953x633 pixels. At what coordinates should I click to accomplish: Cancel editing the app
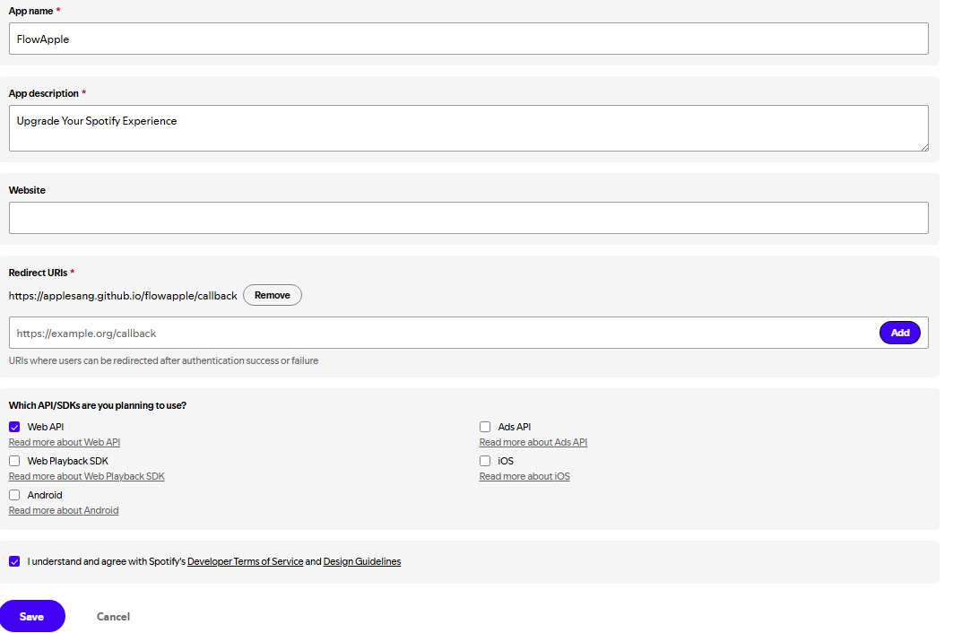(113, 617)
